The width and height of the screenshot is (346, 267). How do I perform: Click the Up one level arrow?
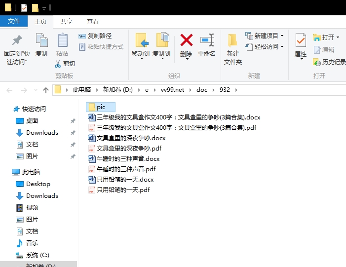pyautogui.click(x=46, y=90)
